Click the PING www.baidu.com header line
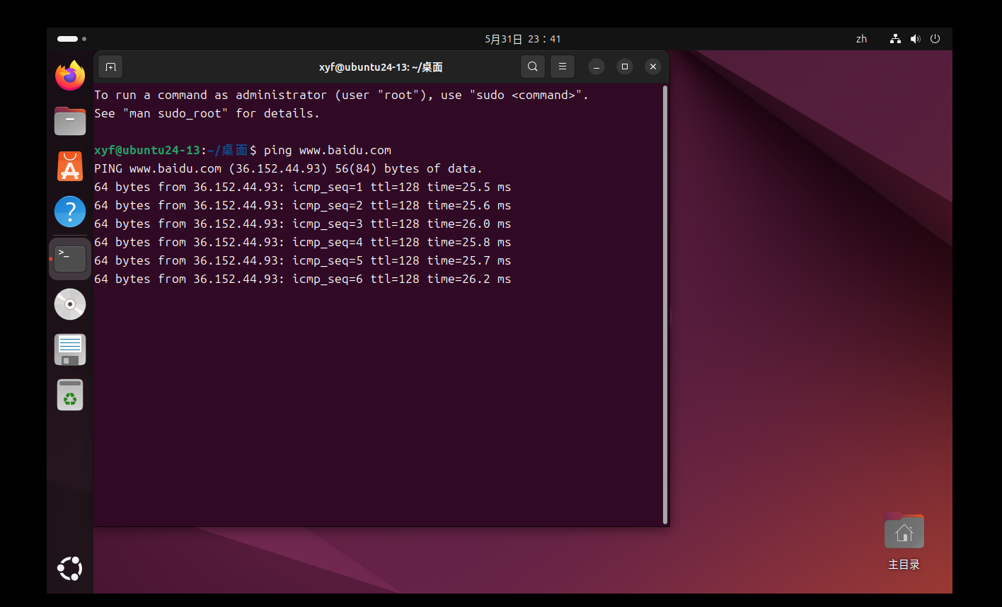 [x=288, y=168]
